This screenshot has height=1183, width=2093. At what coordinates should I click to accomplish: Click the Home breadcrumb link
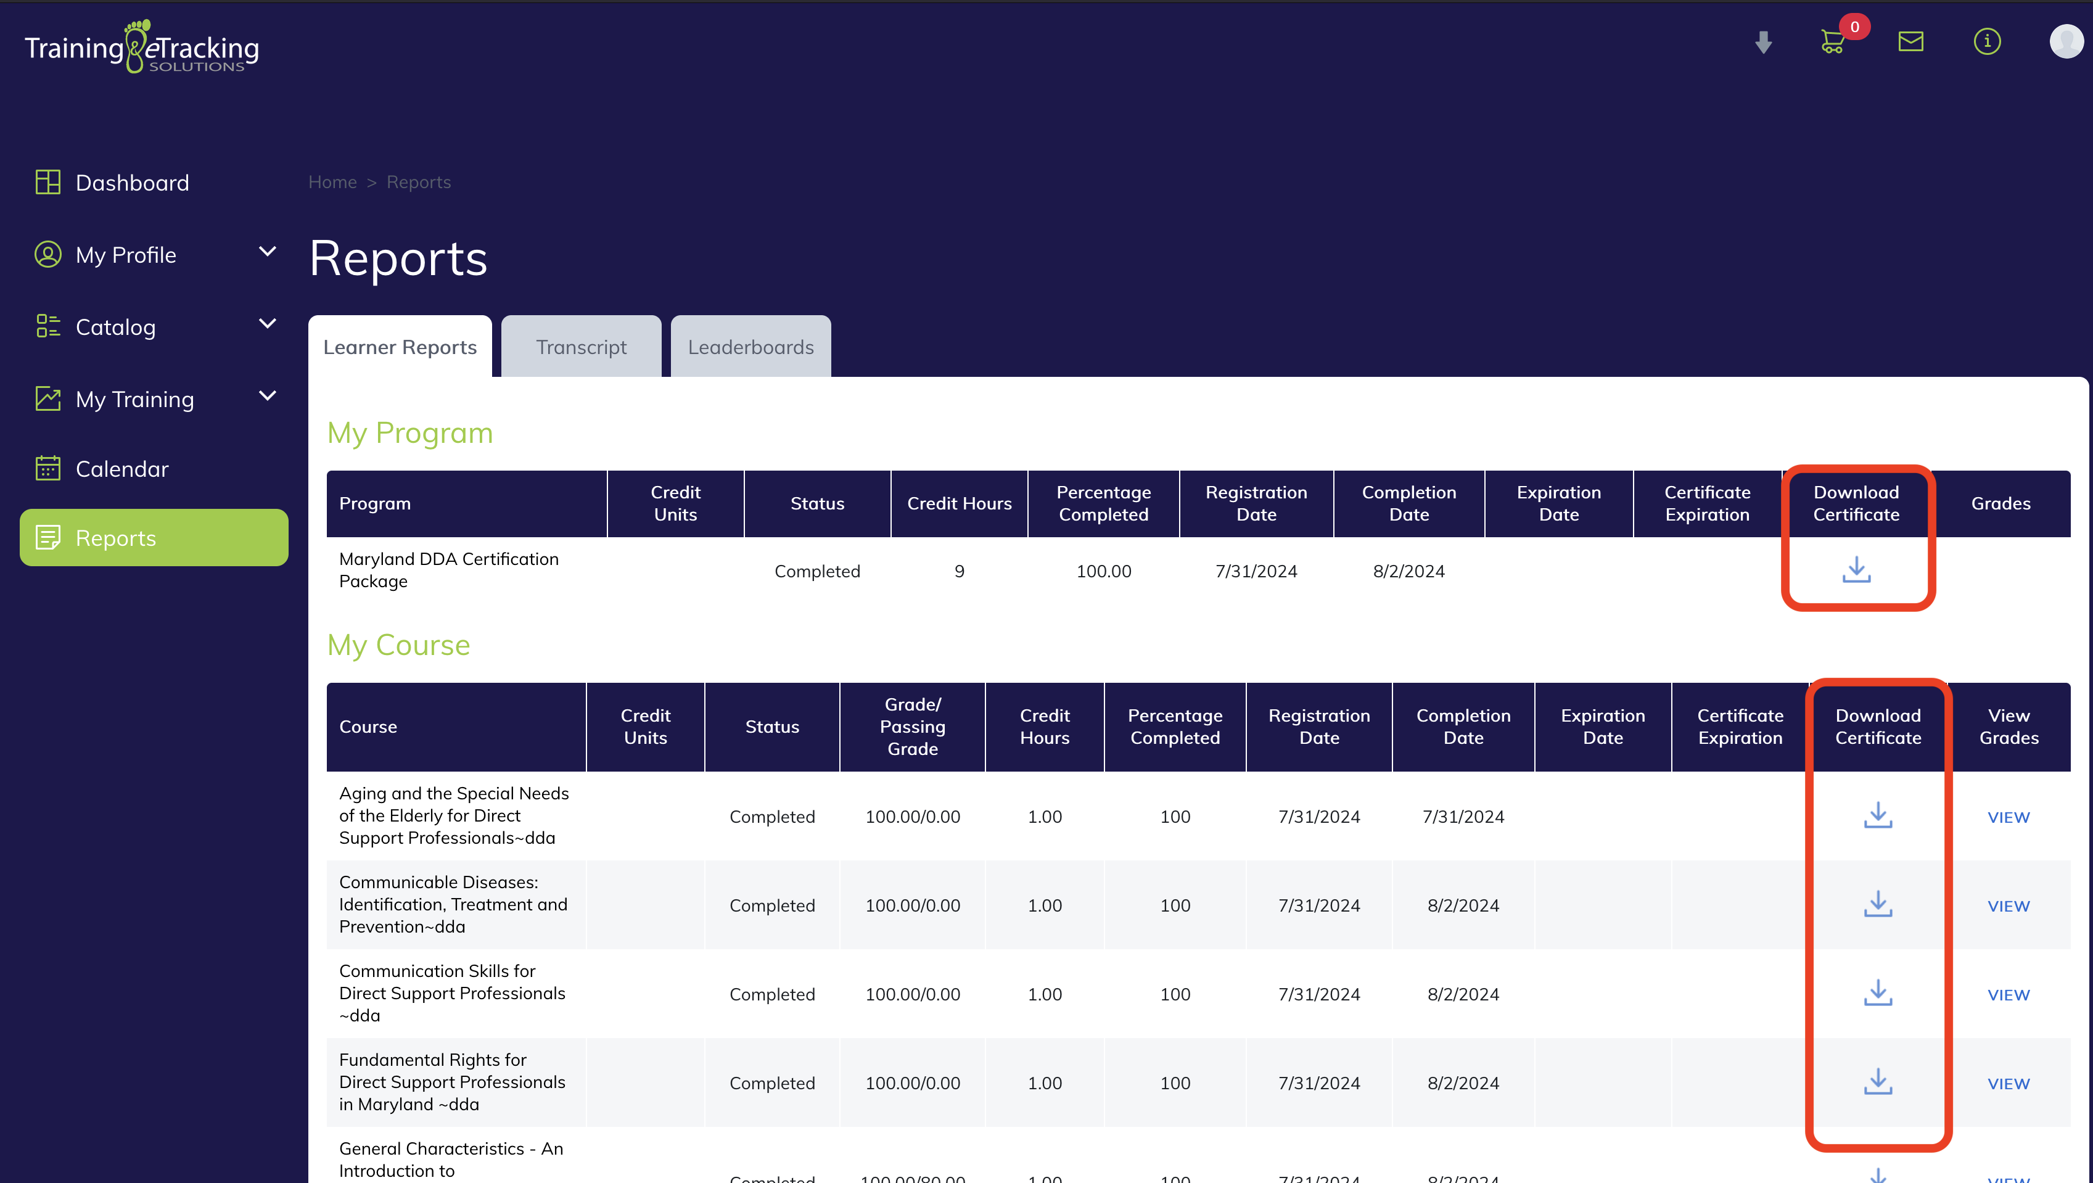coord(332,182)
